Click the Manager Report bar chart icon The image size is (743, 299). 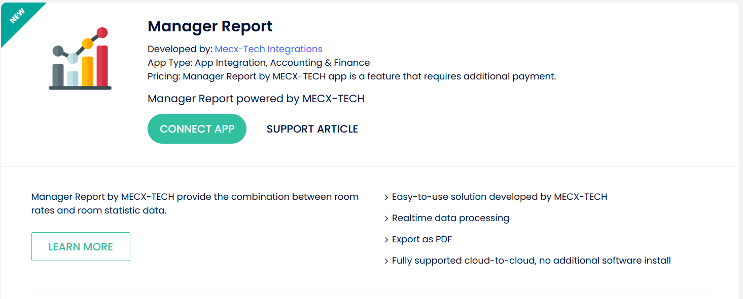pos(80,59)
